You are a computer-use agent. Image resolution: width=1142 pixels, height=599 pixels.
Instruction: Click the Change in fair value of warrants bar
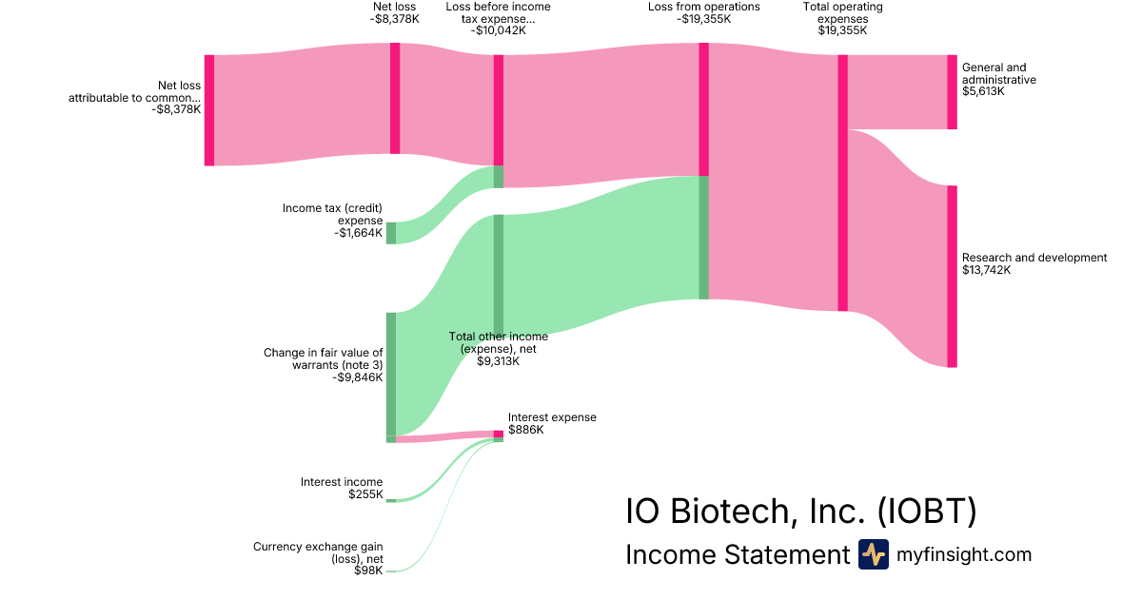pos(391,374)
